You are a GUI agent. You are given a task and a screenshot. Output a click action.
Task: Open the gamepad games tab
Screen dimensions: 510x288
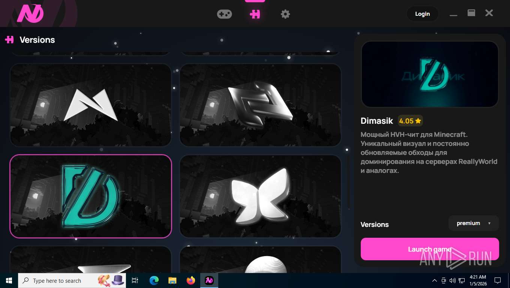point(224,14)
